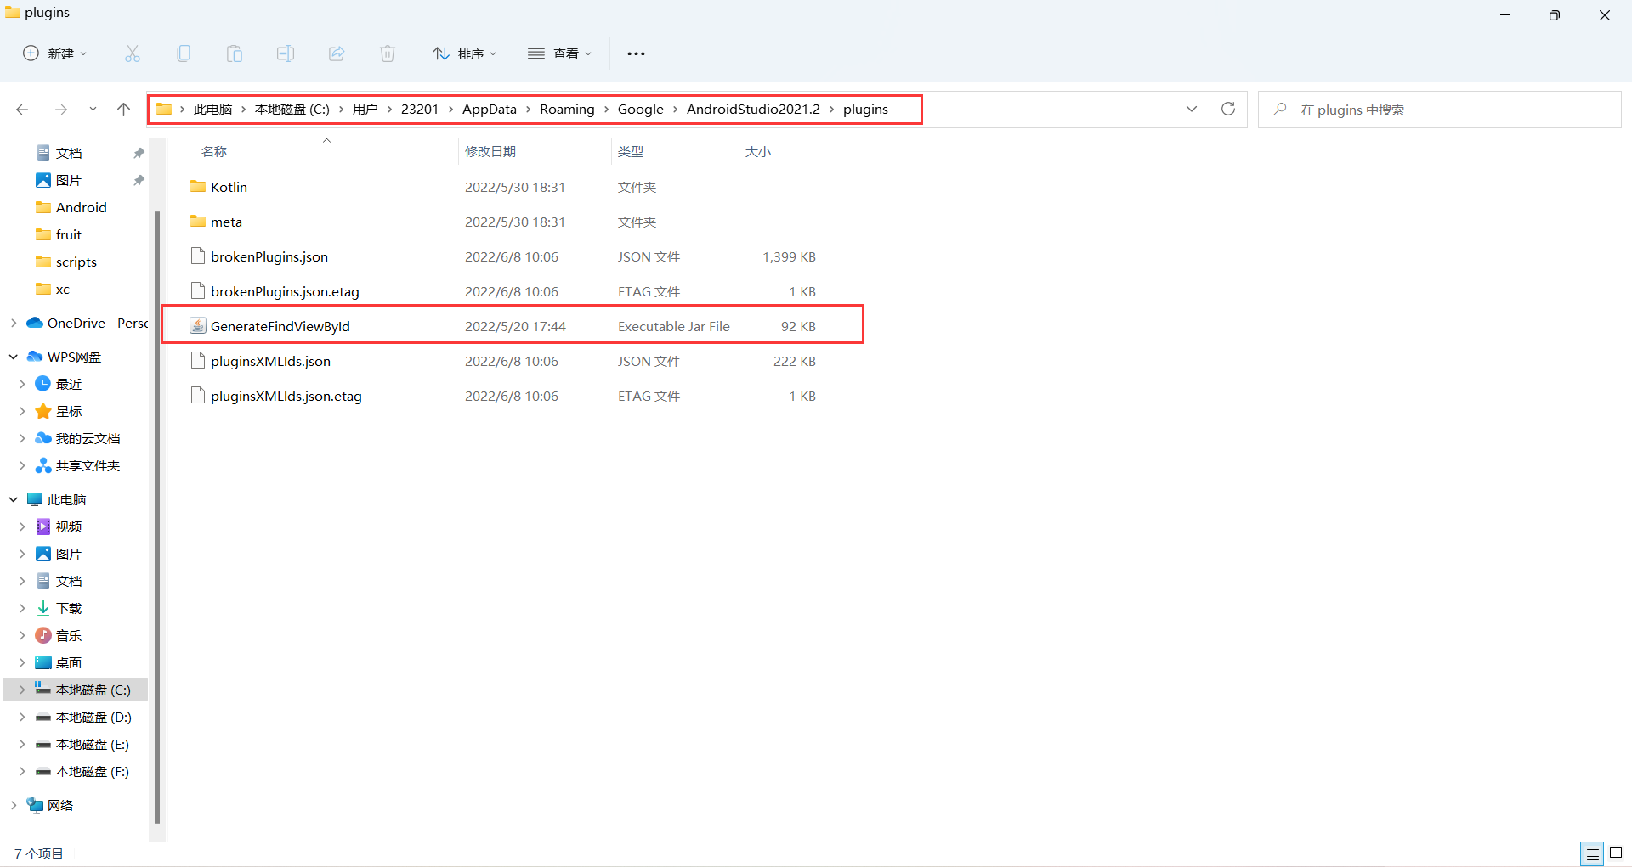1632x867 pixels.
Task: Refresh the folder with the refresh icon
Action: (x=1228, y=109)
